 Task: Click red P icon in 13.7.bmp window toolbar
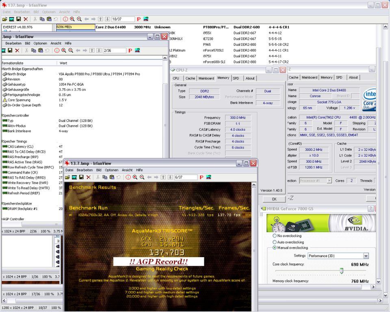[x=201, y=177]
